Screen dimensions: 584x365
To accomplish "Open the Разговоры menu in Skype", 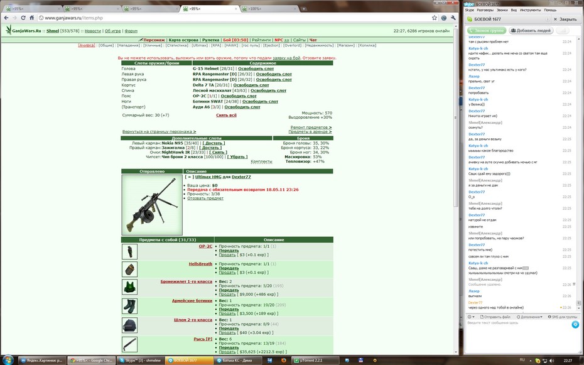I will pyautogui.click(x=485, y=10).
